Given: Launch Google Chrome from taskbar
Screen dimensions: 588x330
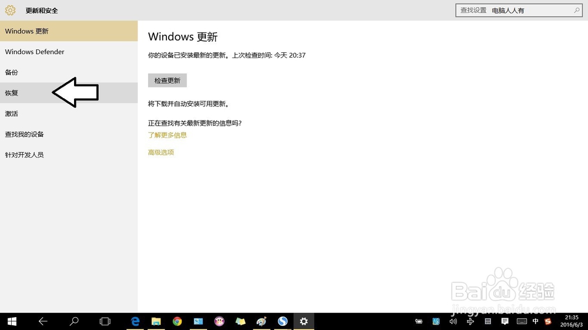Looking at the screenshot, I should click(177, 321).
